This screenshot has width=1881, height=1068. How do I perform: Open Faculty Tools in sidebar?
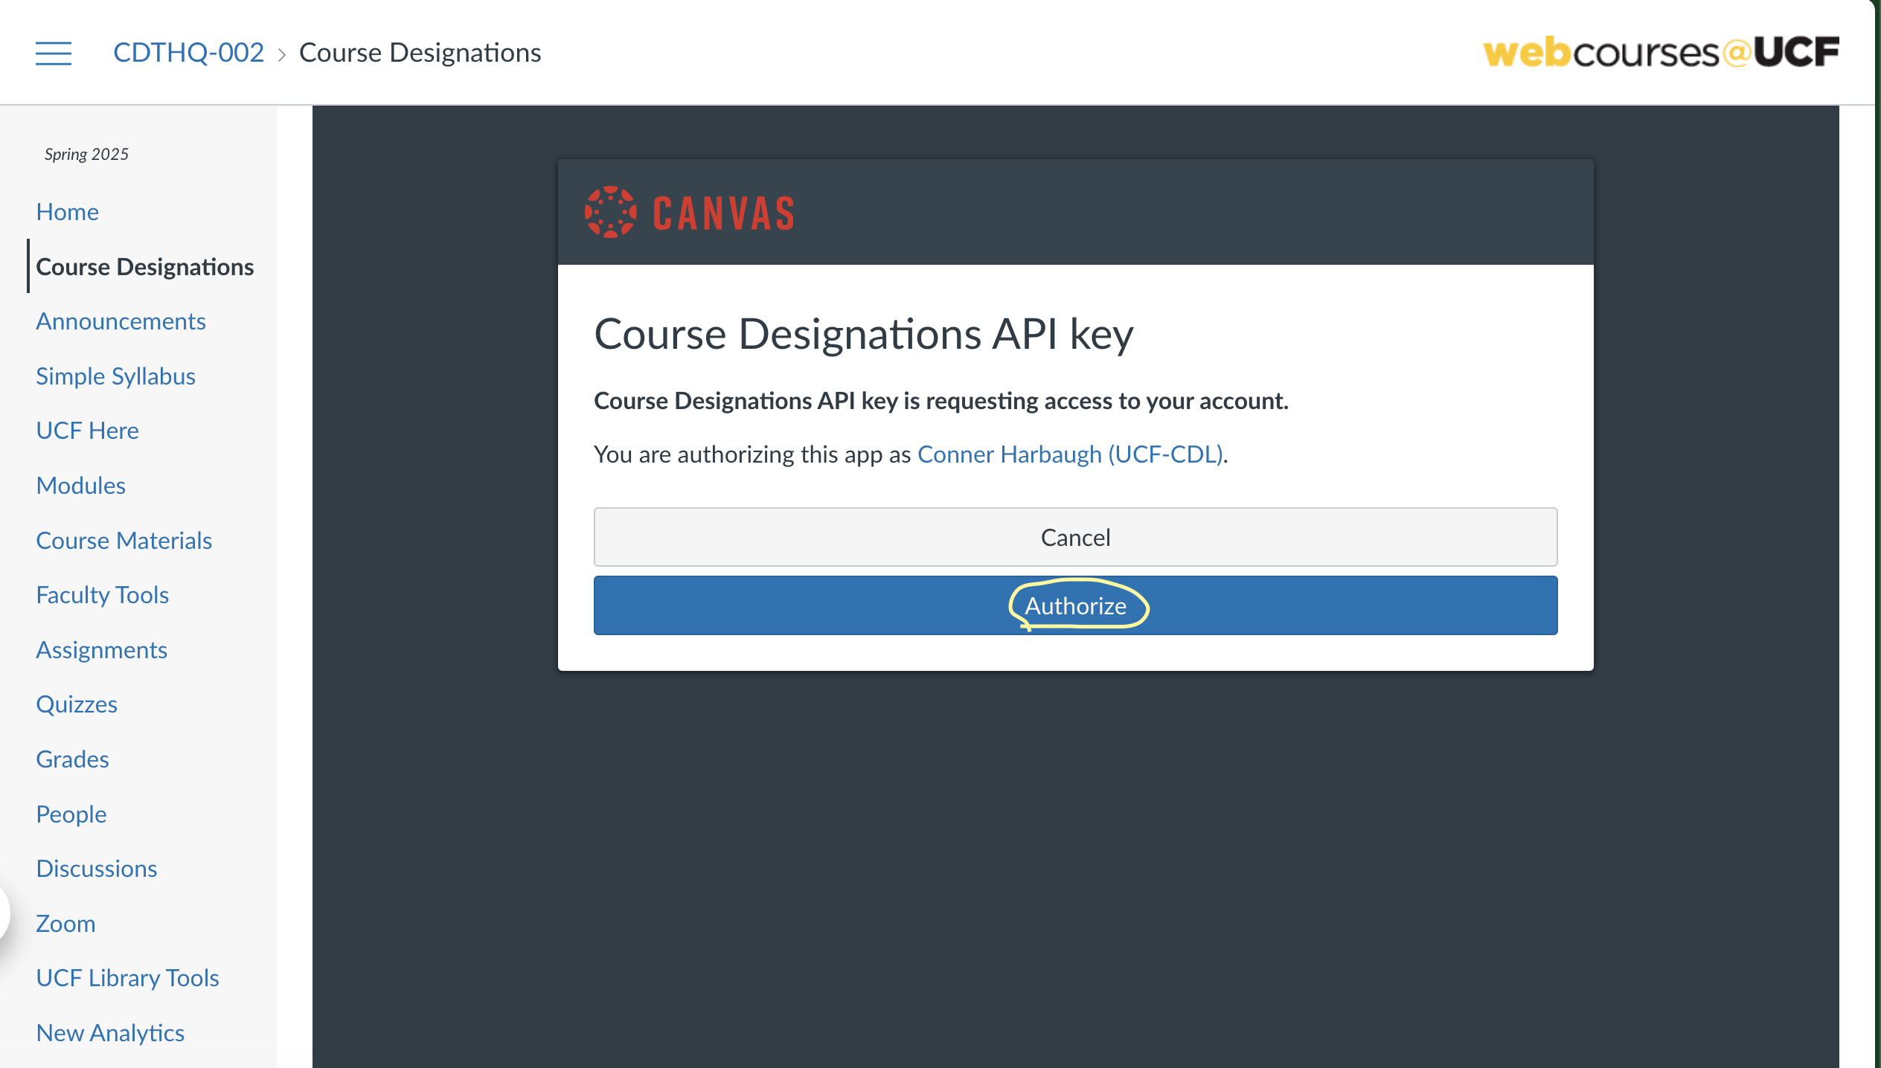[x=102, y=595]
